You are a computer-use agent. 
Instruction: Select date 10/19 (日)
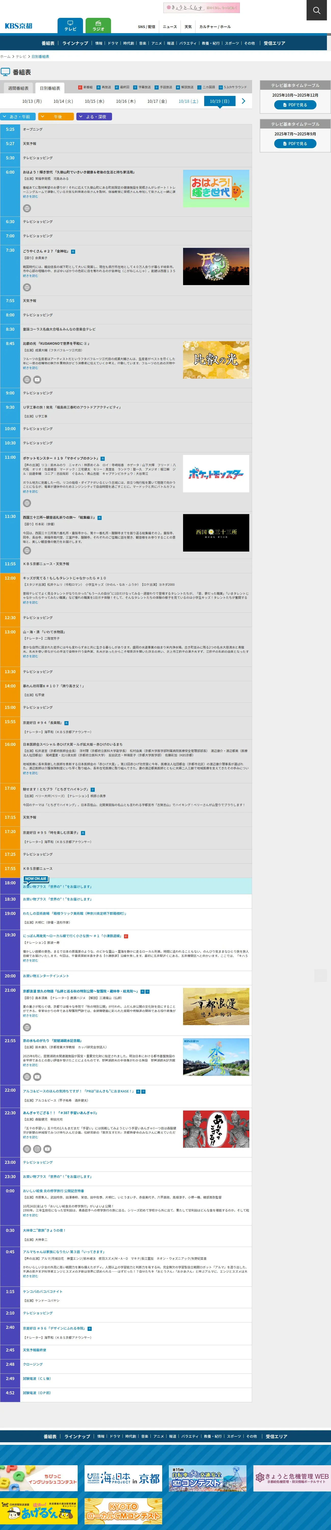pos(219,101)
